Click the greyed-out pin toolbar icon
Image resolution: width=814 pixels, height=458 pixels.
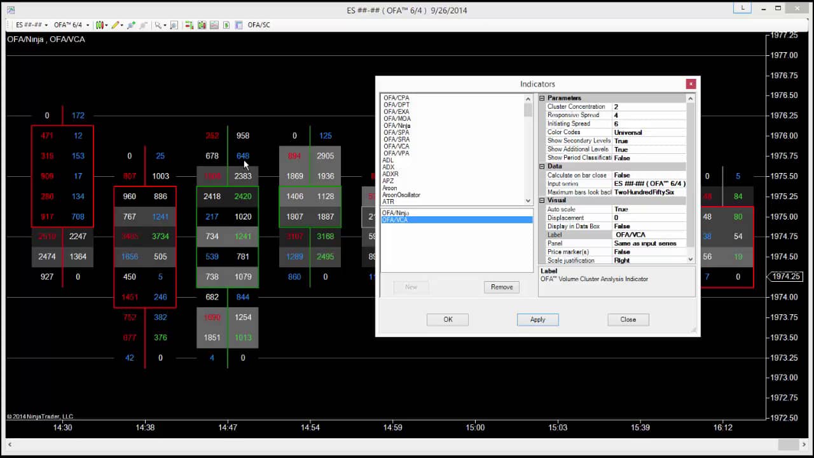(144, 25)
